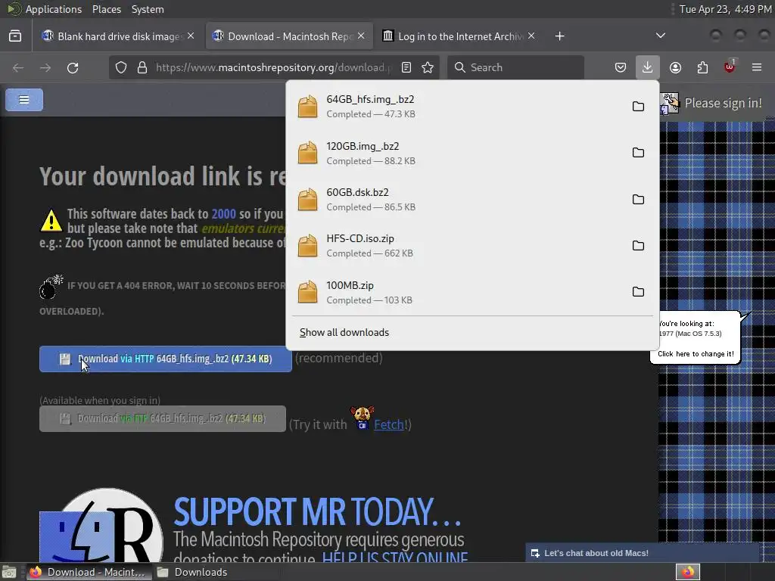Viewport: 775px width, 581px height.
Task: Click the Macintosh Repository MR logo
Action: (101, 527)
